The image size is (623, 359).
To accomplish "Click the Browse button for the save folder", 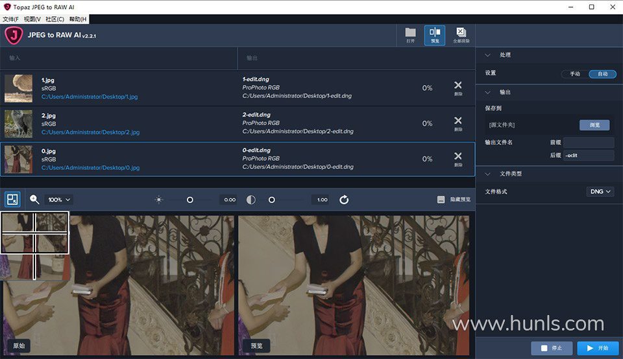I will [594, 125].
